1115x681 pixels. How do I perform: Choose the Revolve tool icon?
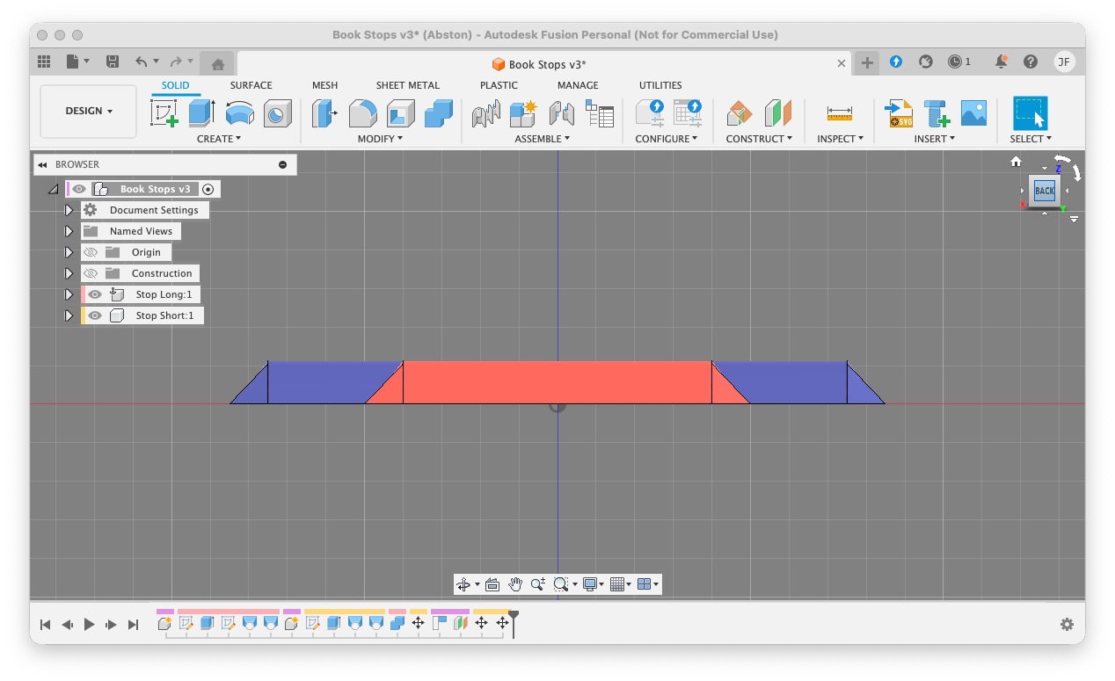[x=240, y=113]
